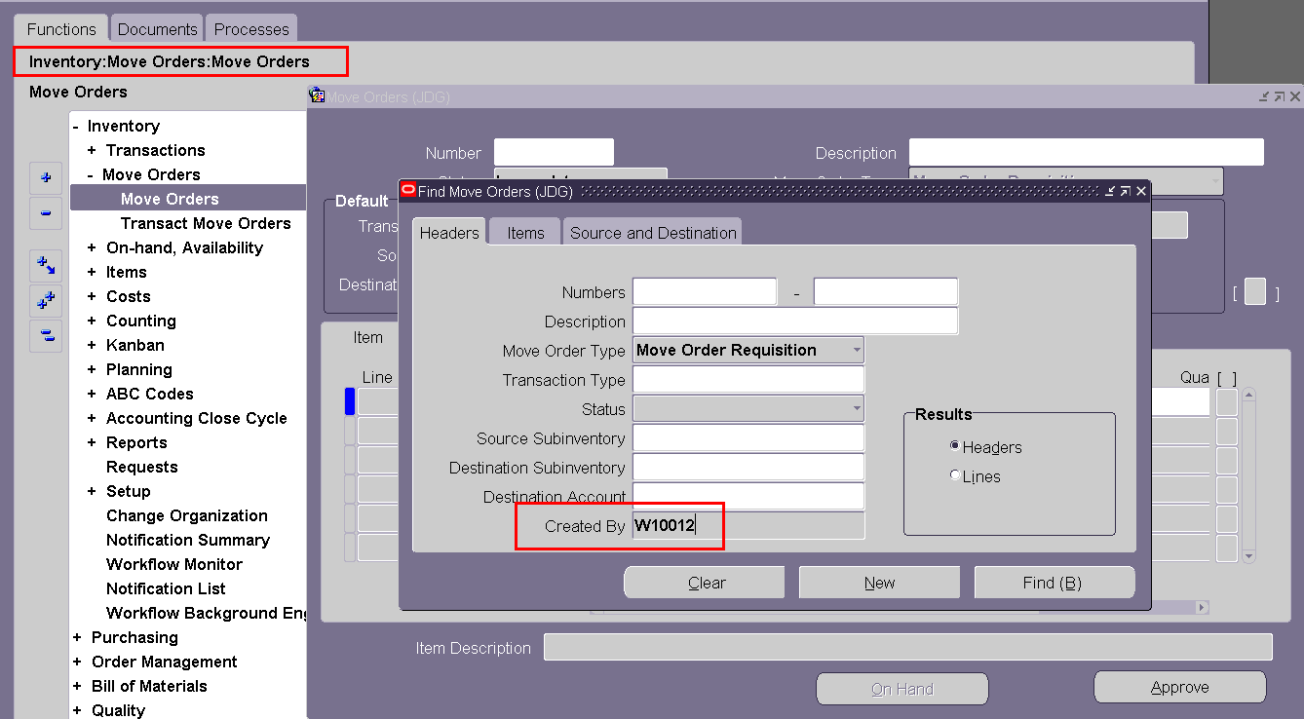The width and height of the screenshot is (1304, 719).
Task: Click the form icon on the Move Orders title bar
Action: (x=317, y=95)
